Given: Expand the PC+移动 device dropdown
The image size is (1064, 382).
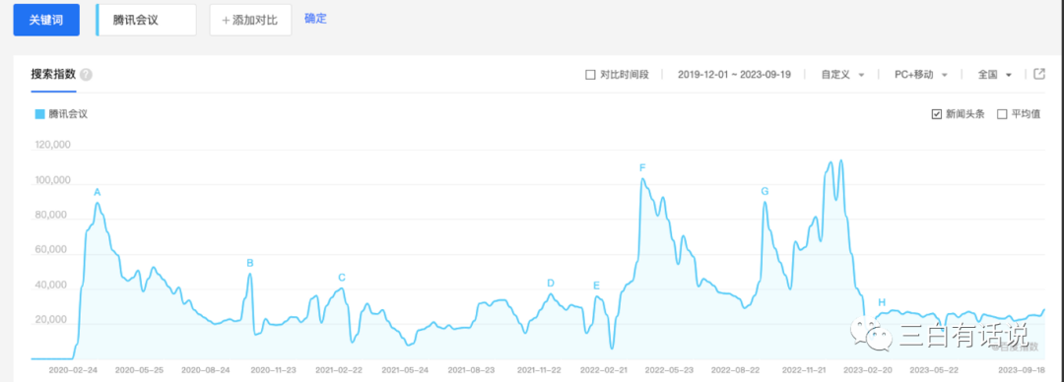Looking at the screenshot, I should (921, 75).
